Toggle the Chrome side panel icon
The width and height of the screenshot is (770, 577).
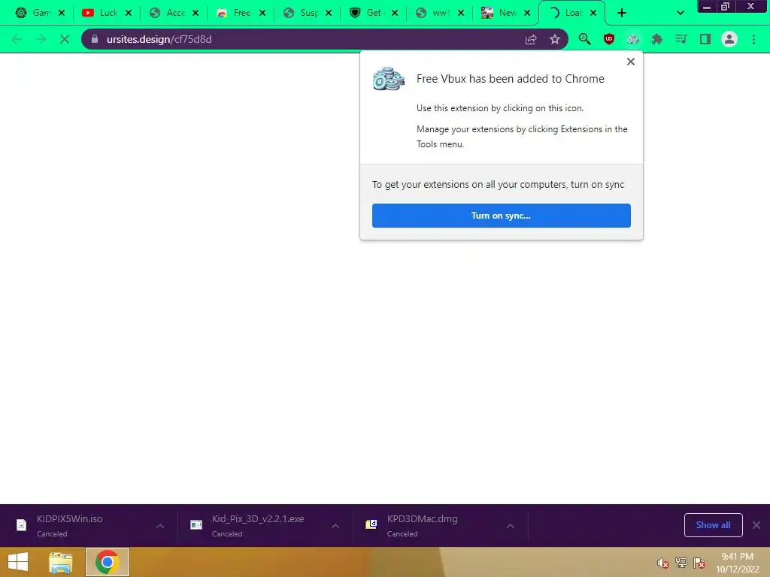tap(705, 39)
